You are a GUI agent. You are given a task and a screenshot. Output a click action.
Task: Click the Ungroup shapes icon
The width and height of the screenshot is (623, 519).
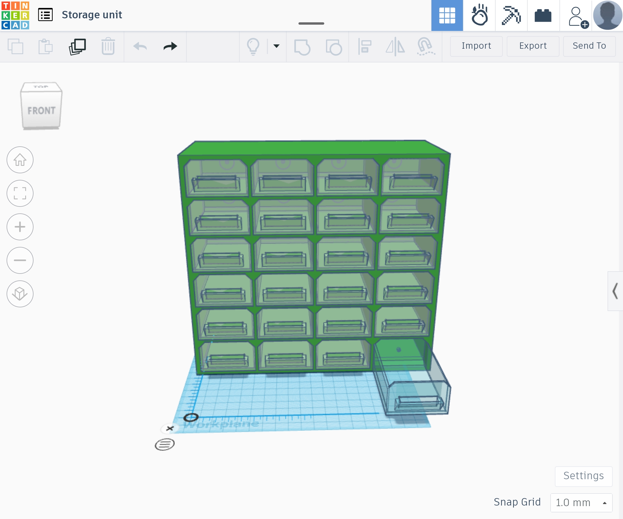pos(334,47)
